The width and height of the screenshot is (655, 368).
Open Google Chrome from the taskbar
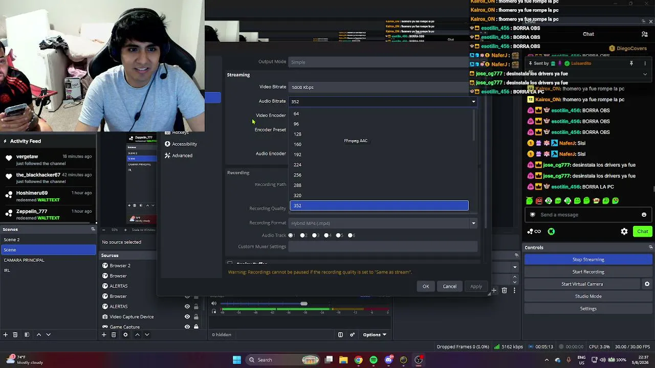[x=359, y=360]
